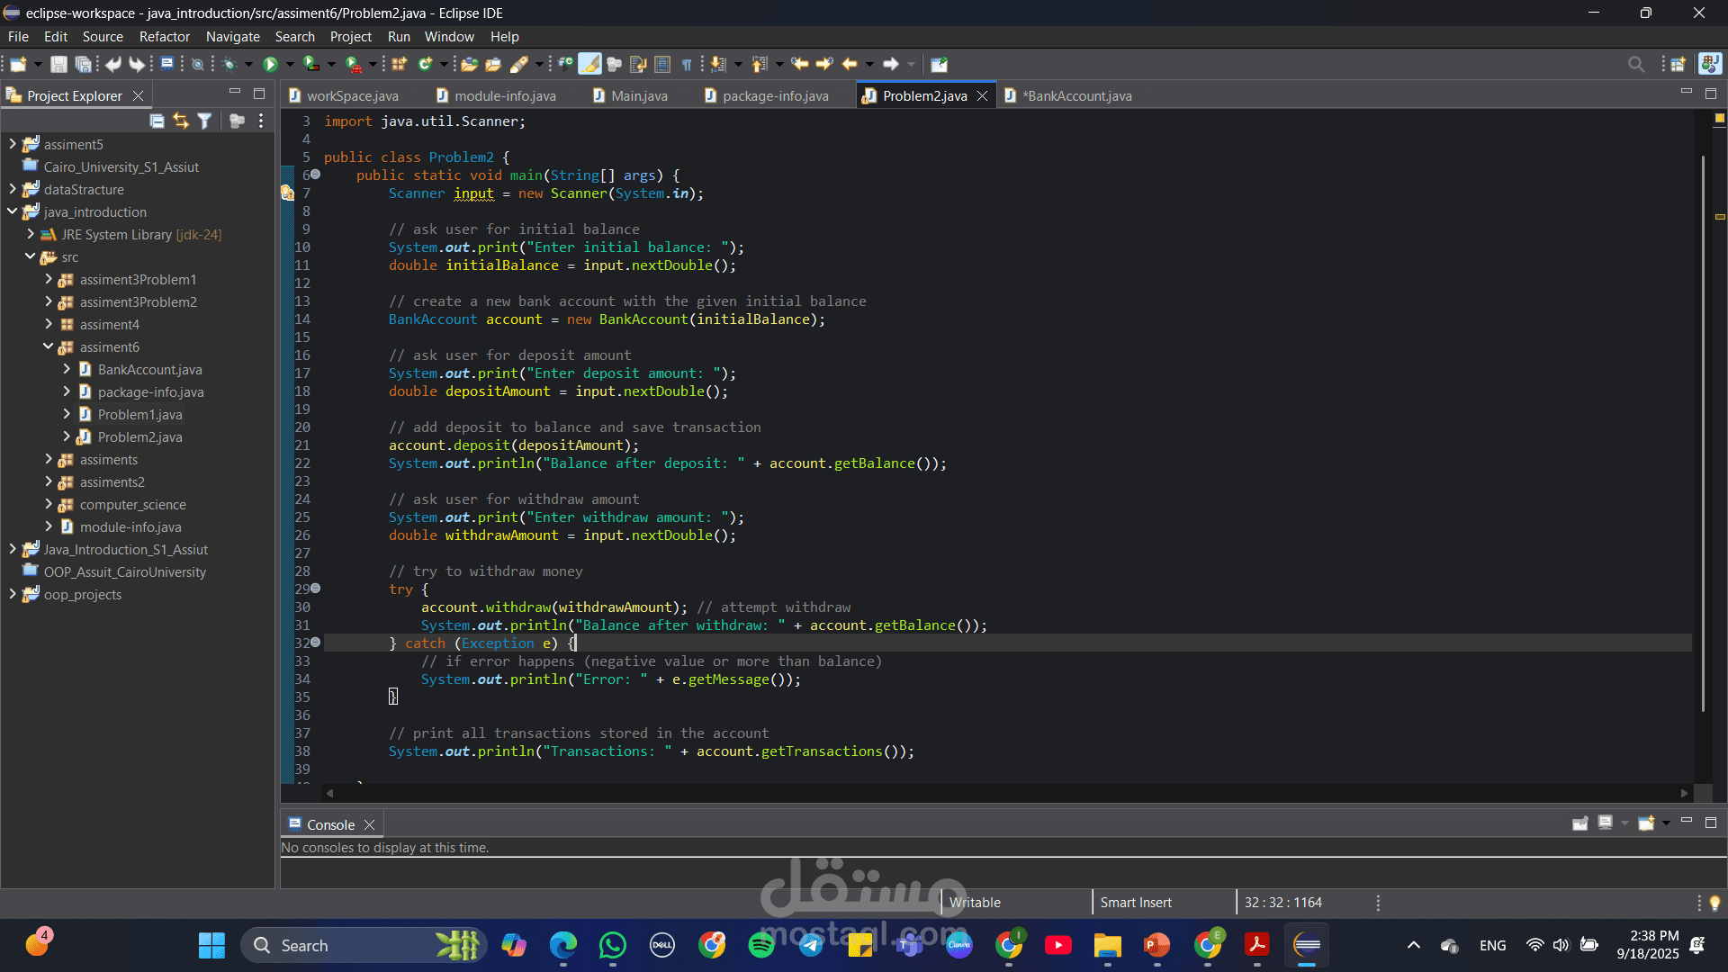
Task: Open the File menu
Action: [x=18, y=37]
